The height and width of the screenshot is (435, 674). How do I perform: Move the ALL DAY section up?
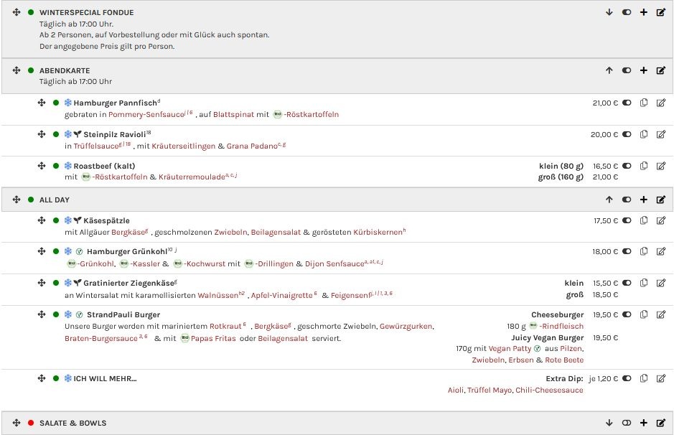click(x=609, y=200)
